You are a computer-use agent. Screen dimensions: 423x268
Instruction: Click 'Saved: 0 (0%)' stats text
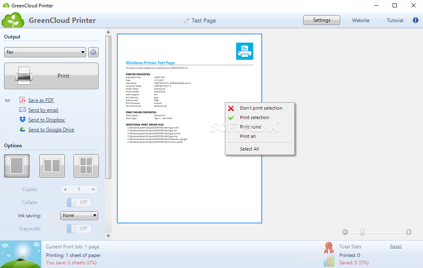point(354,263)
